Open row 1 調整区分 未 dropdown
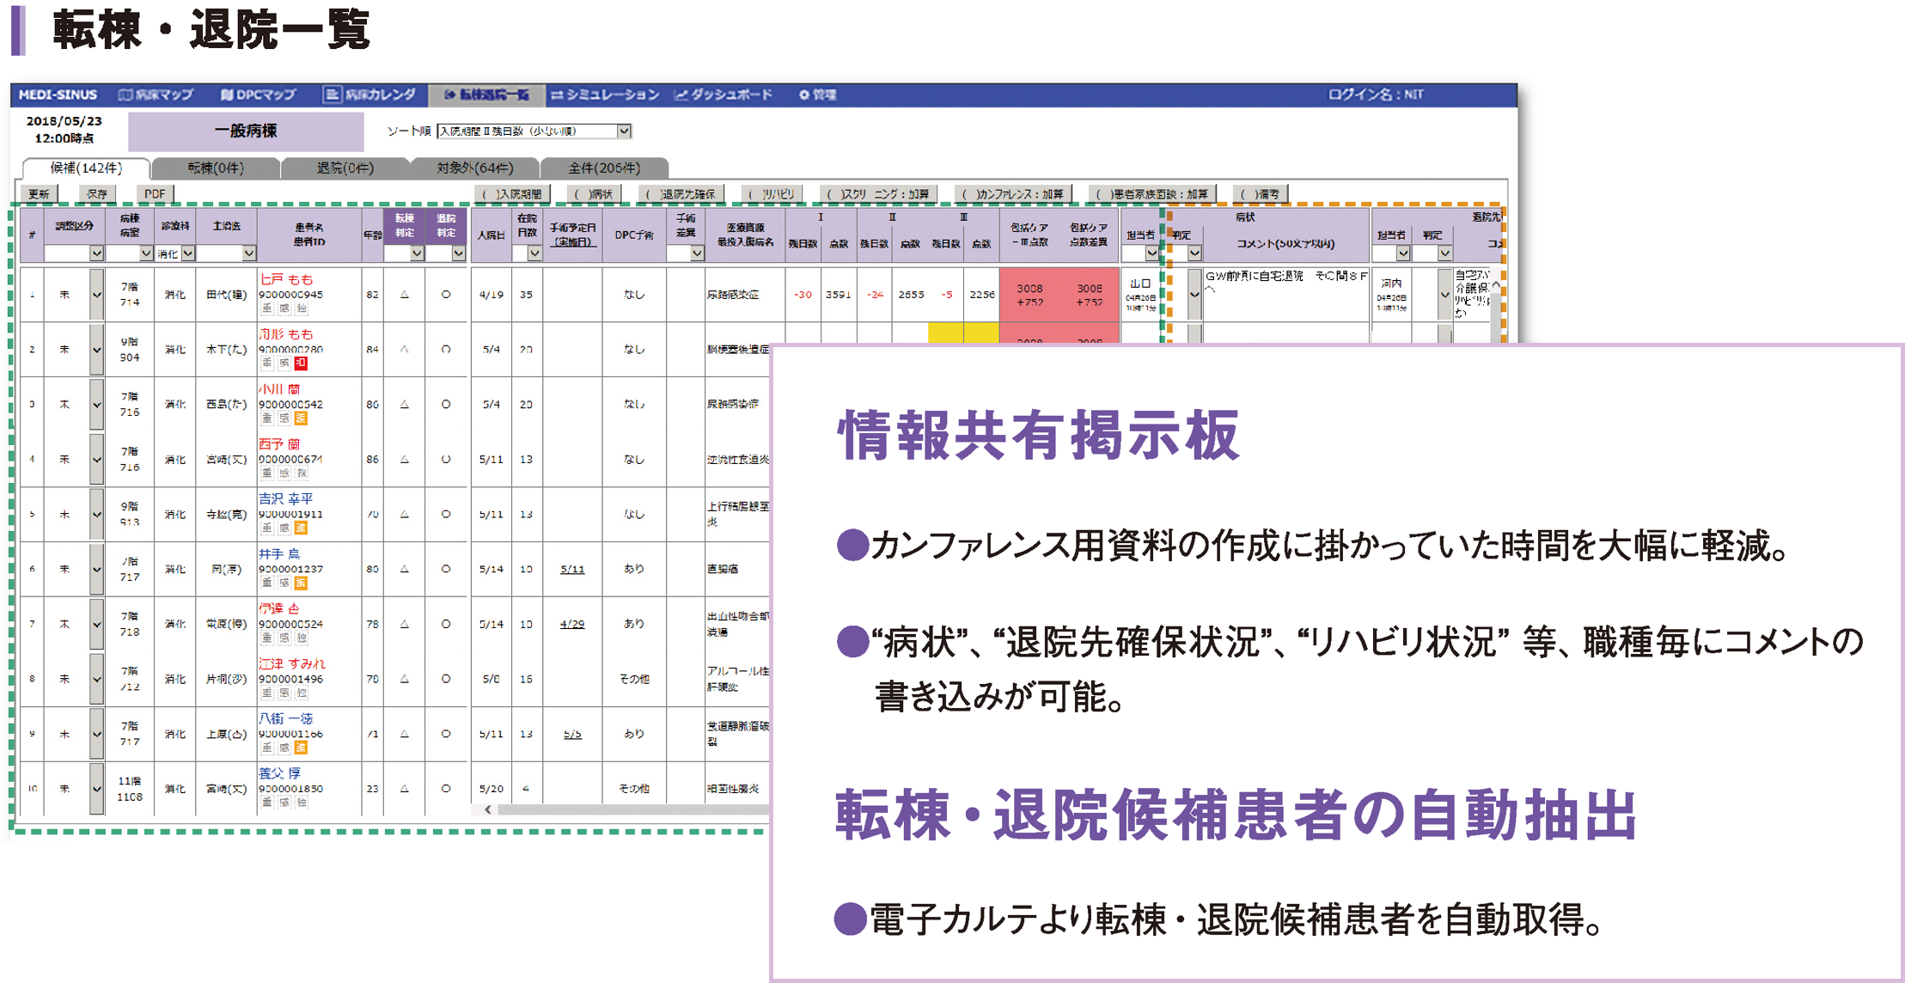Screen dimensions: 1905x983 point(96,295)
